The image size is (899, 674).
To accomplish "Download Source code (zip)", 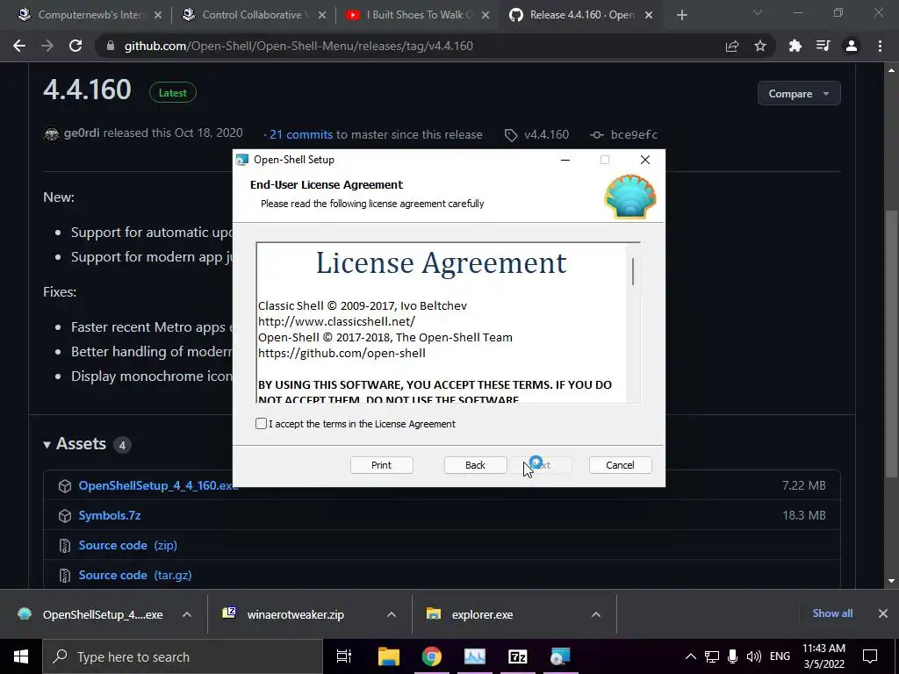I will click(127, 545).
